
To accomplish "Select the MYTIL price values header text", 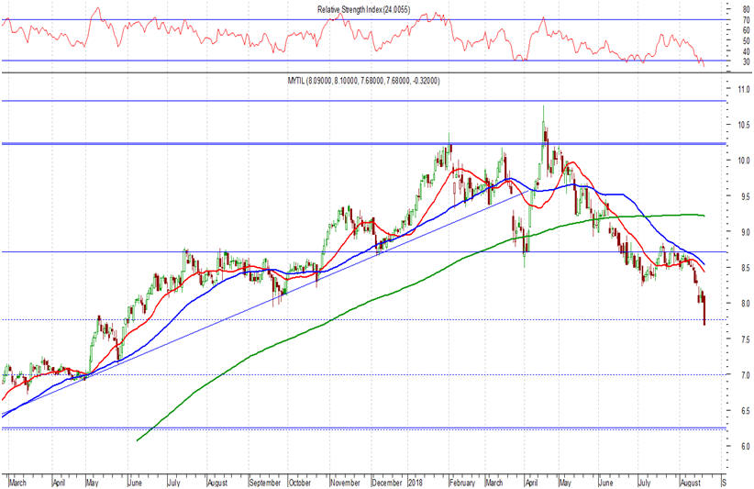I will point(363,82).
